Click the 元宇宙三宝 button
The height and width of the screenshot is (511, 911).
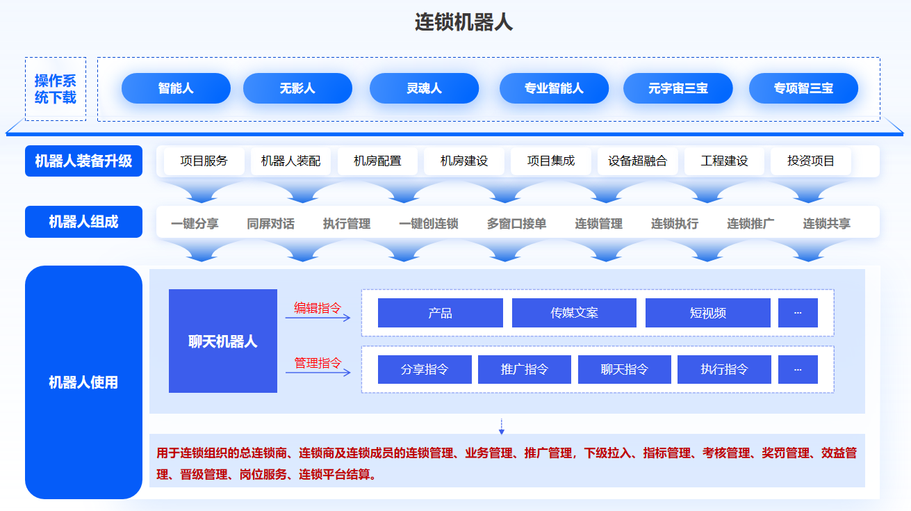[x=678, y=88]
